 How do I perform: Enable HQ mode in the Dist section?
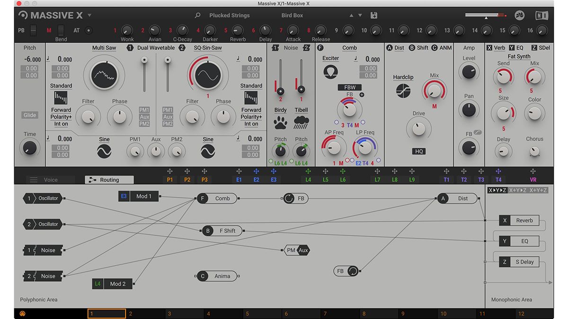click(x=418, y=151)
